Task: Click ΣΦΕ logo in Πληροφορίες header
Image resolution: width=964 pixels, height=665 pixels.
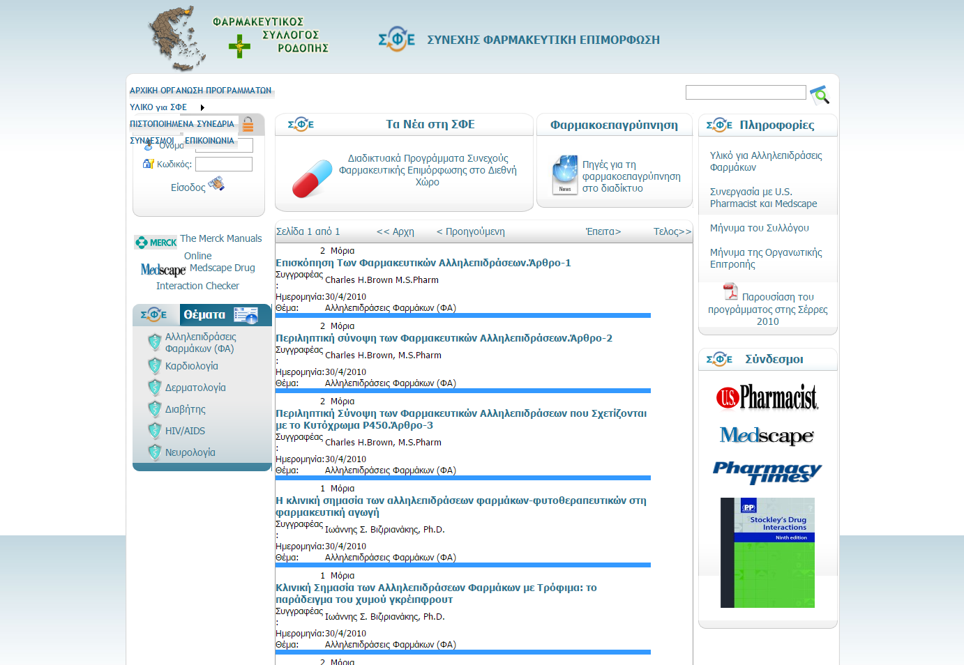Action: [x=719, y=125]
